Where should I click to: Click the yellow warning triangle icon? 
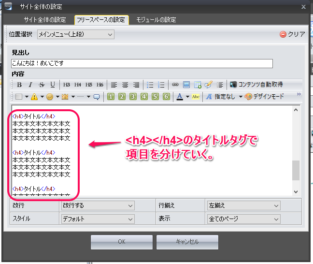[x=34, y=97]
